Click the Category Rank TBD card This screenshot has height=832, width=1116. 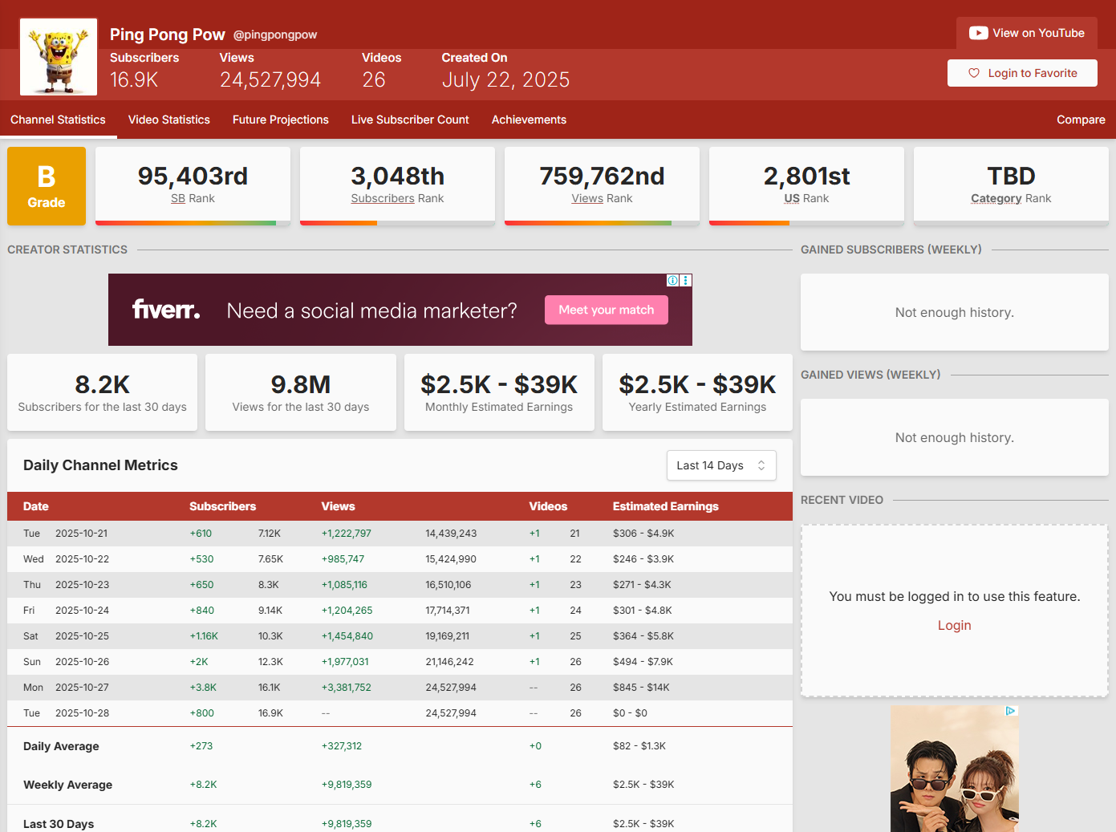1010,185
